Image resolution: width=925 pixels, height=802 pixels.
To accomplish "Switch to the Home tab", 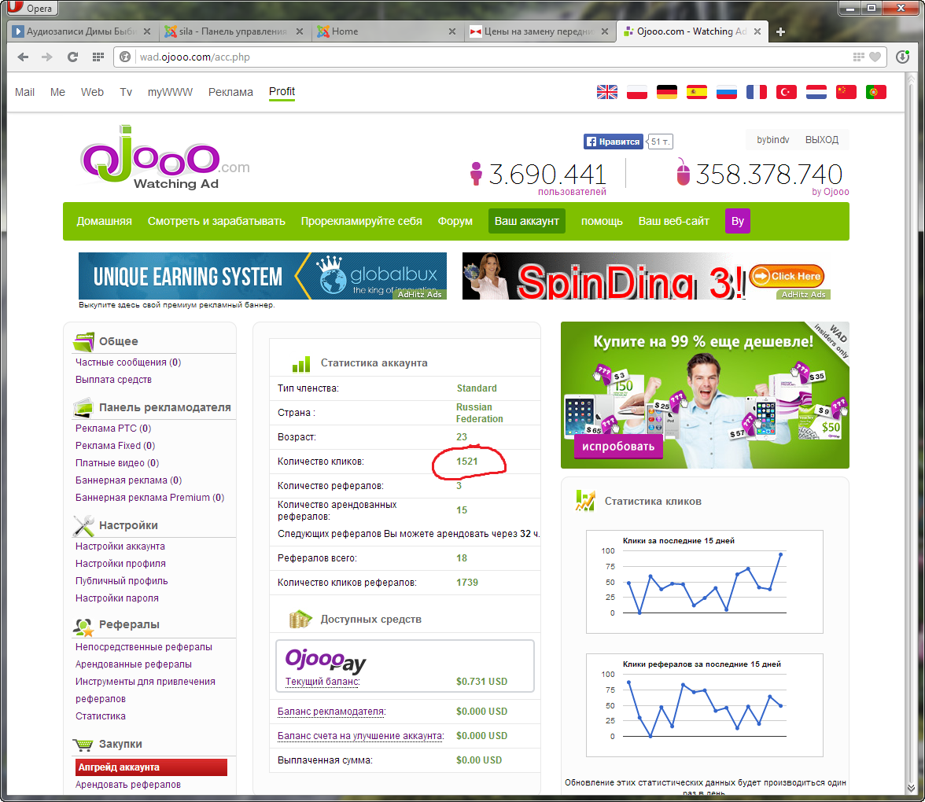I will coord(384,31).
